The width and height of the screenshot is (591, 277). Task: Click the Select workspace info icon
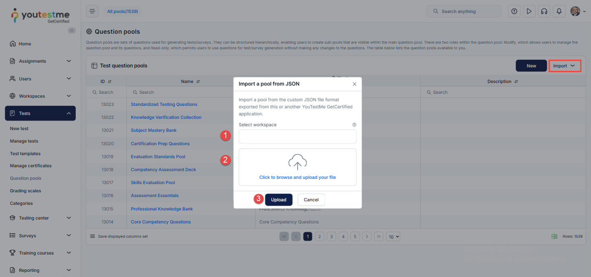354,125
